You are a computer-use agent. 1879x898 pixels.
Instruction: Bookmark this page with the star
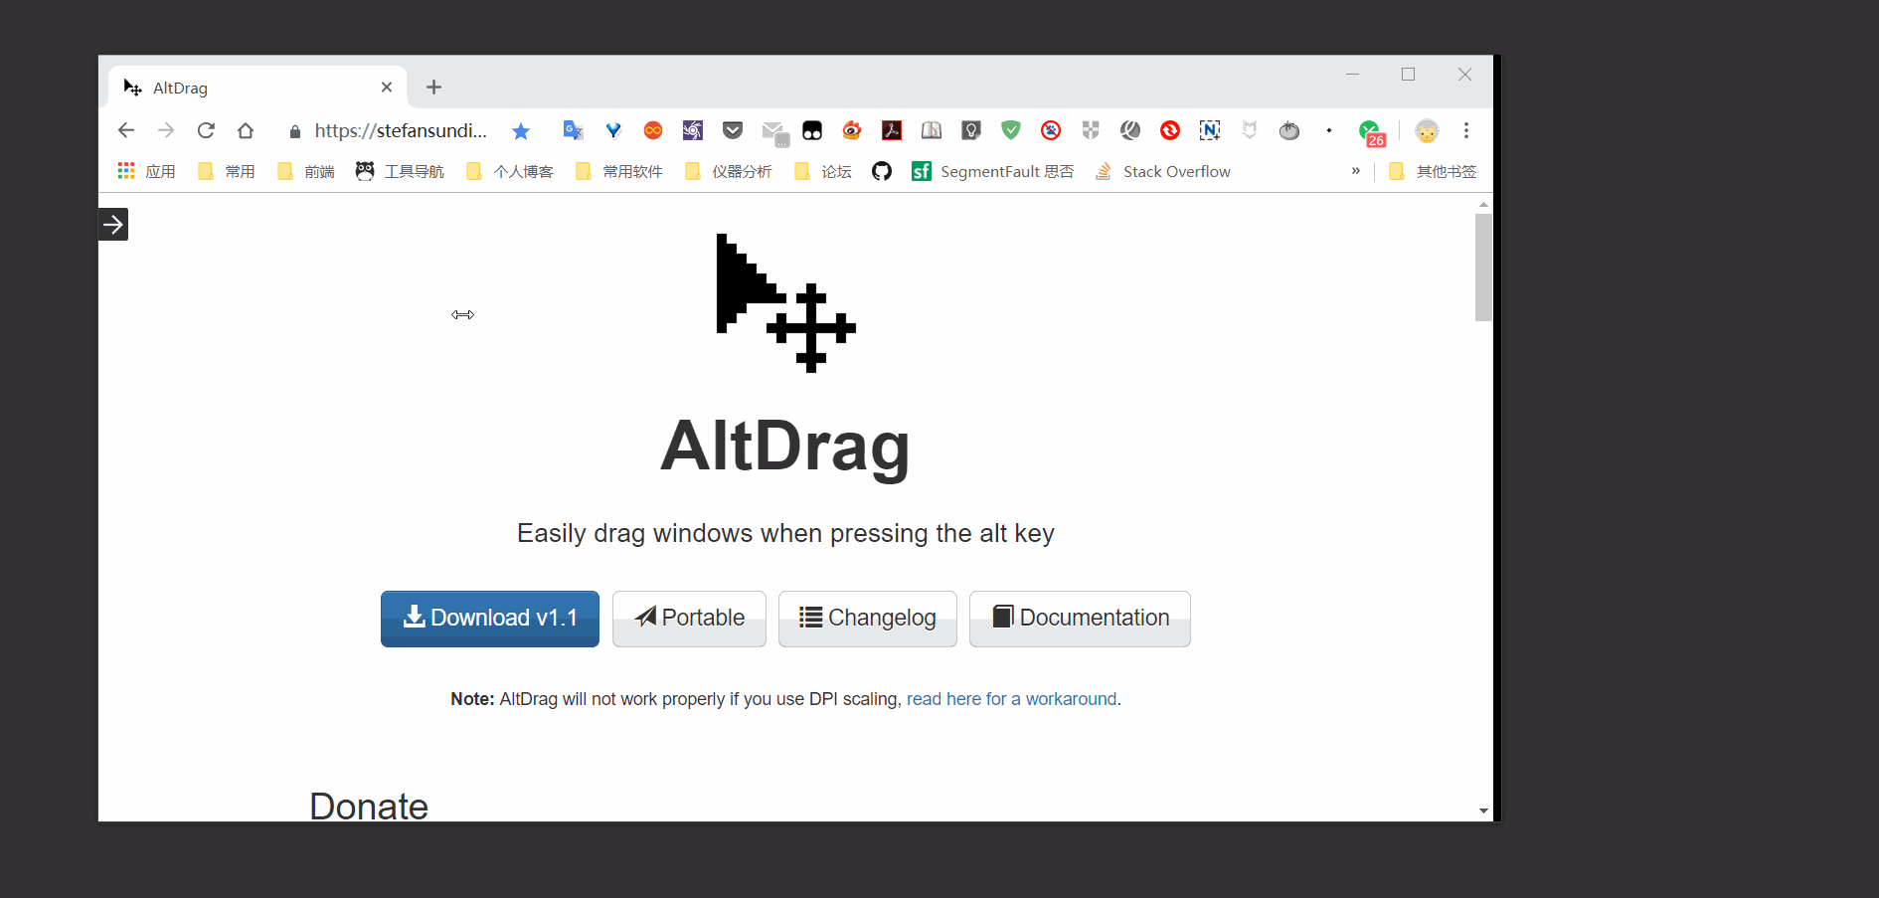point(521,131)
